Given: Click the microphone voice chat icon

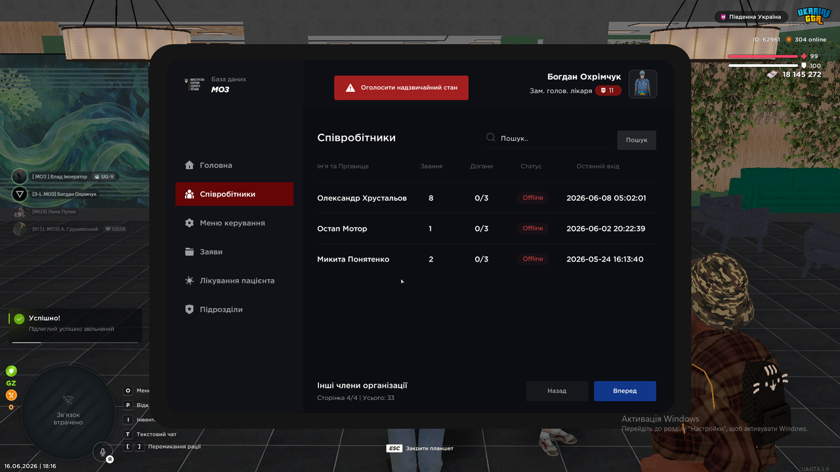Looking at the screenshot, I should tap(102, 451).
